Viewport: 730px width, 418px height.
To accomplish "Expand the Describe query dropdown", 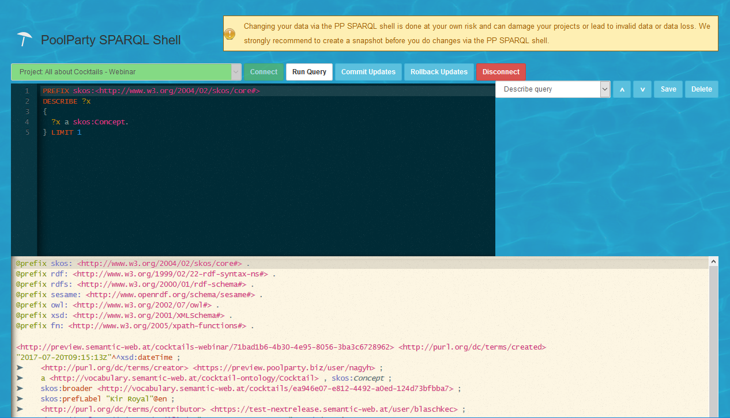I will 604,89.
